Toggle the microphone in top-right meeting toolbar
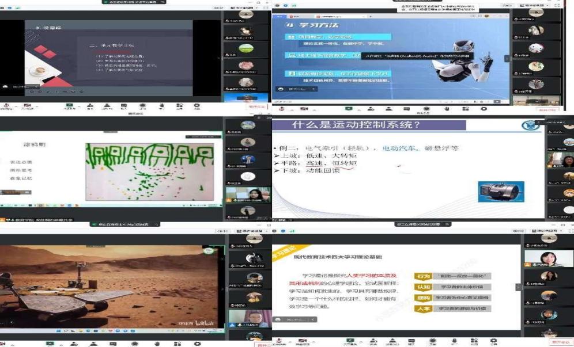The width and height of the screenshot is (574, 347). tap(281, 109)
